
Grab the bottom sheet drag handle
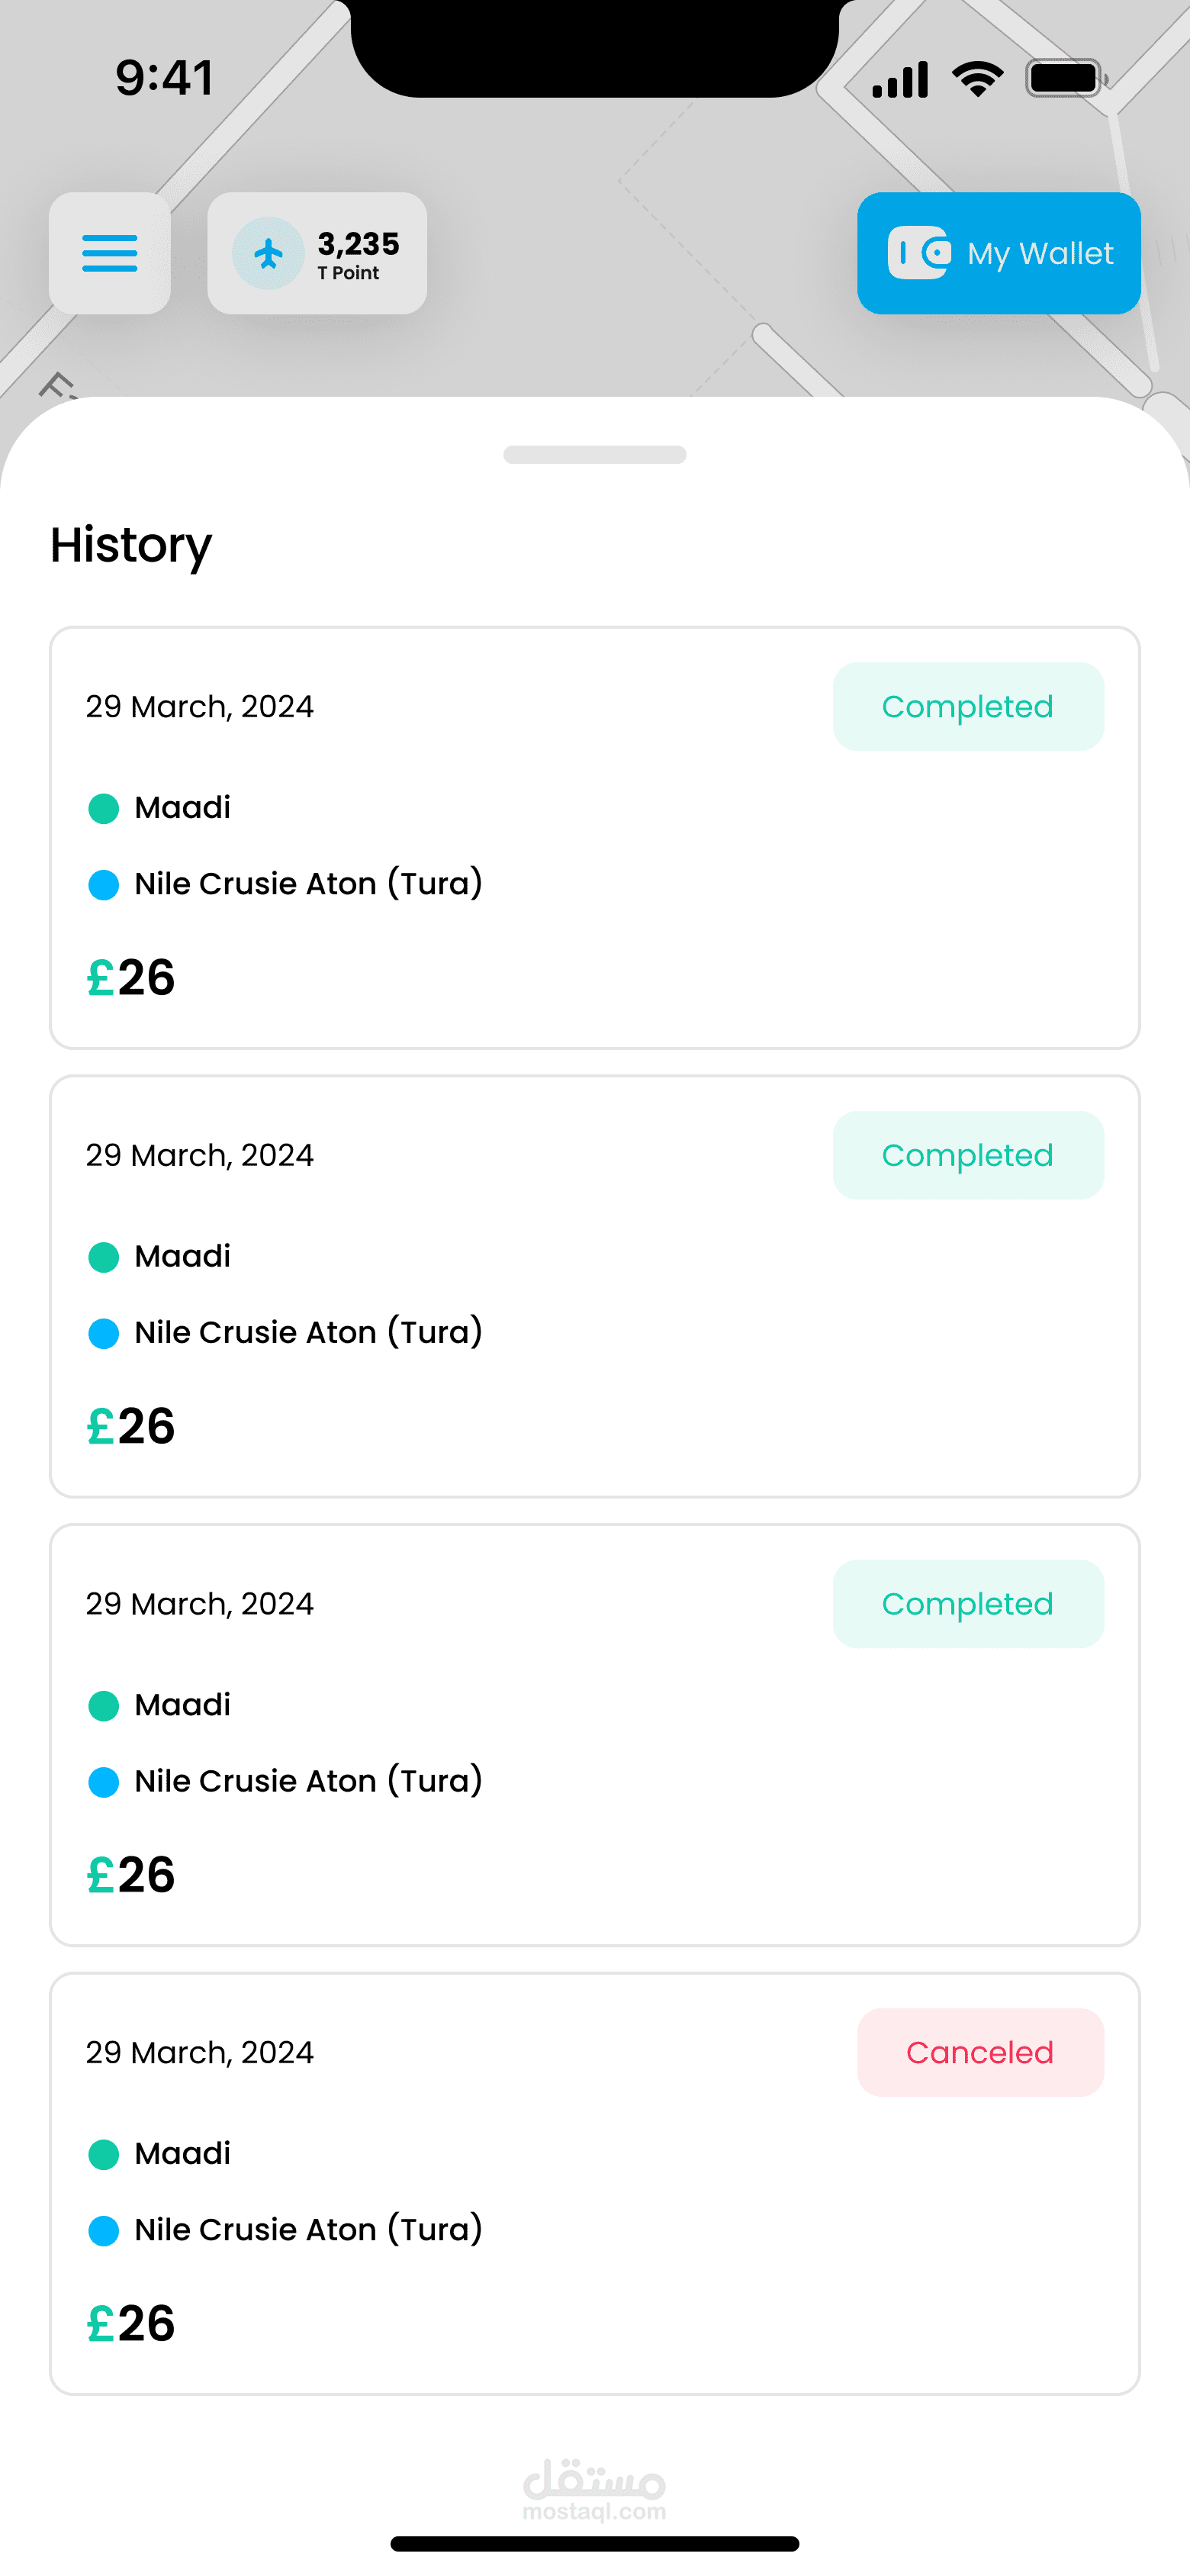(595, 455)
